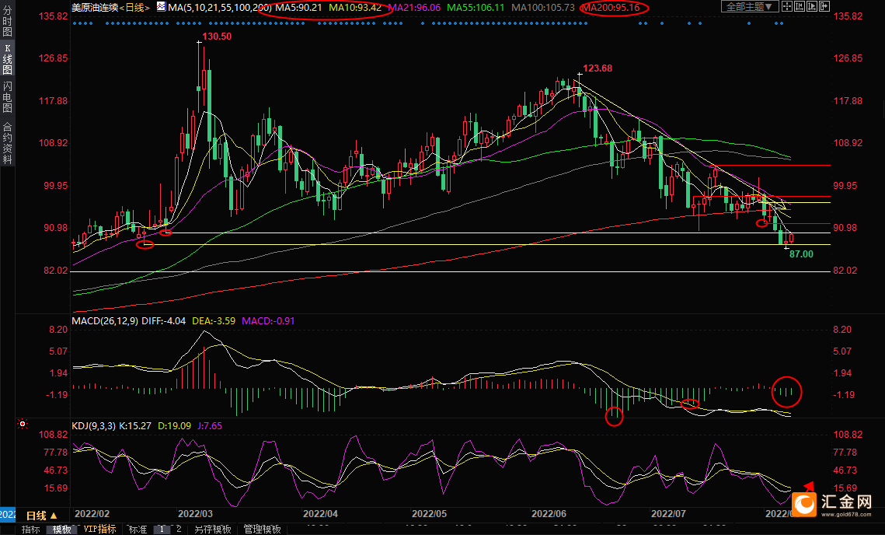Expand the 日线 period selector
This screenshot has width=885, height=535.
point(41,516)
